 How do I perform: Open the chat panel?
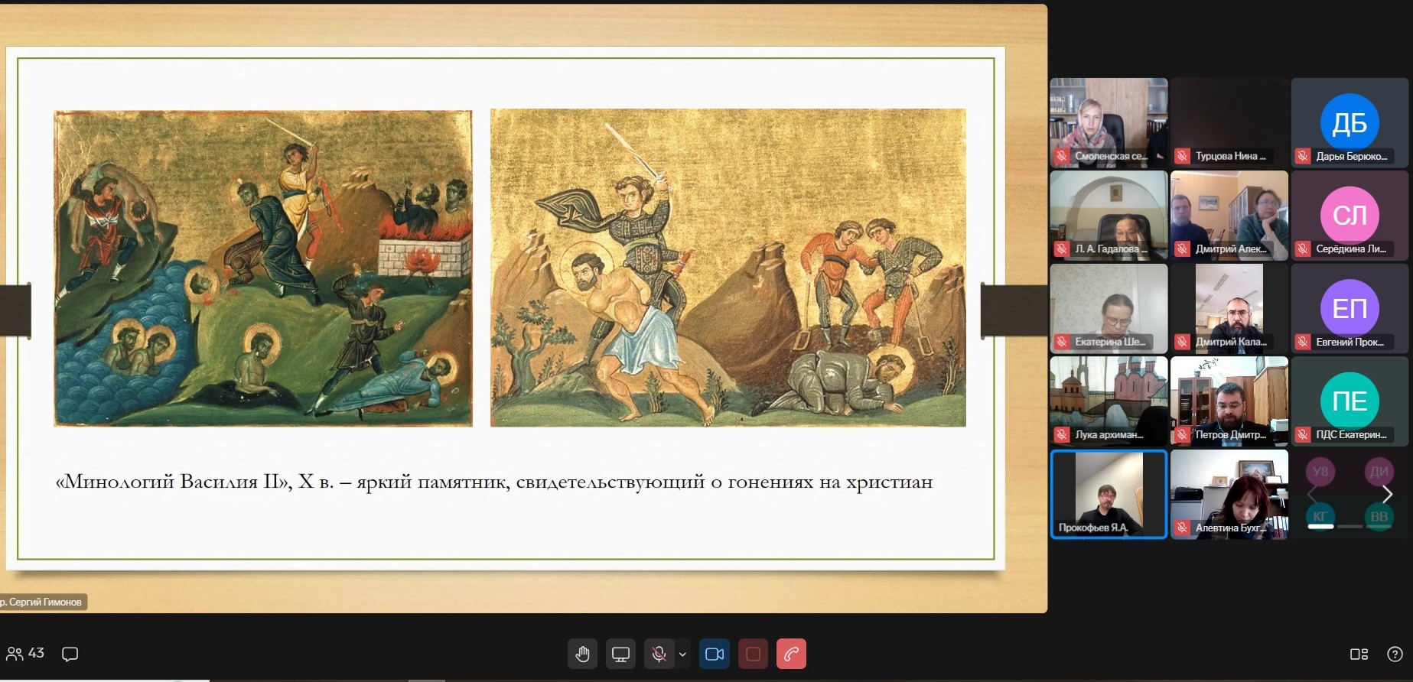(70, 654)
